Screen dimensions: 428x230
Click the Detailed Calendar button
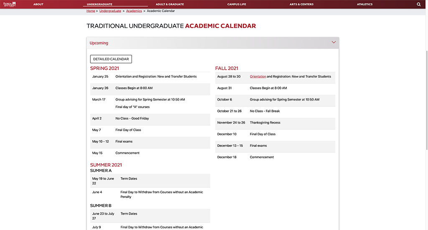pyautogui.click(x=111, y=59)
